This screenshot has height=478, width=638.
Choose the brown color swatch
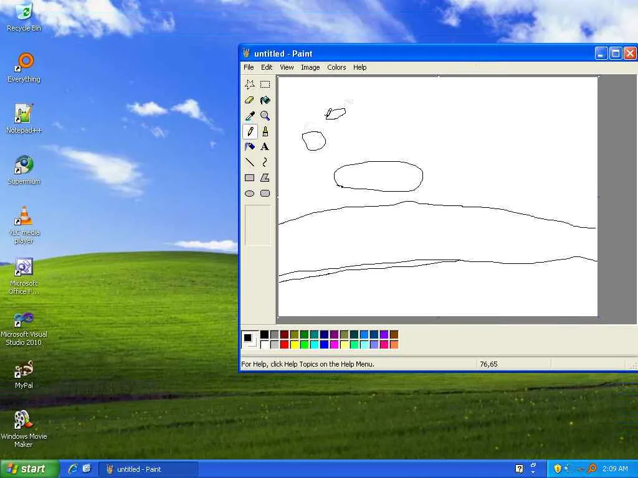(394, 334)
